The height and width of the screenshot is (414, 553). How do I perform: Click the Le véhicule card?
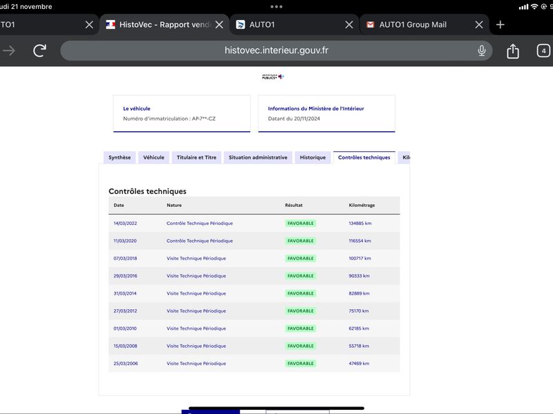point(182,113)
